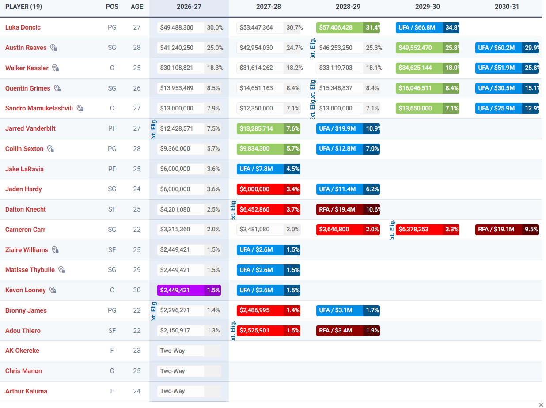Click Walker Kessler $34,625,144 green cell
The width and height of the screenshot is (546, 408).
tap(428, 68)
